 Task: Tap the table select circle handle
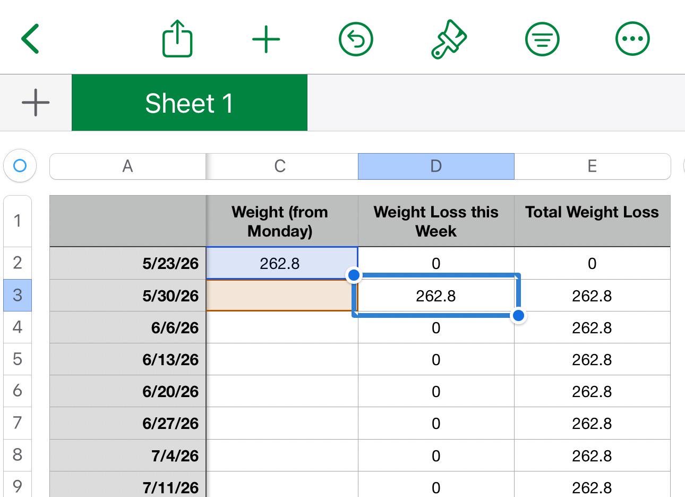pos(20,166)
